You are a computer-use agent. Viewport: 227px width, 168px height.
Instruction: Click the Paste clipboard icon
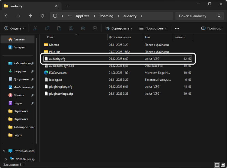59,28
